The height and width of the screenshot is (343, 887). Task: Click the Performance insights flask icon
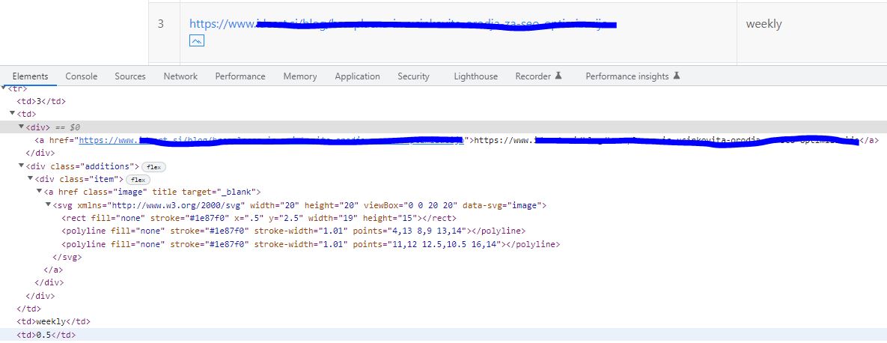676,76
